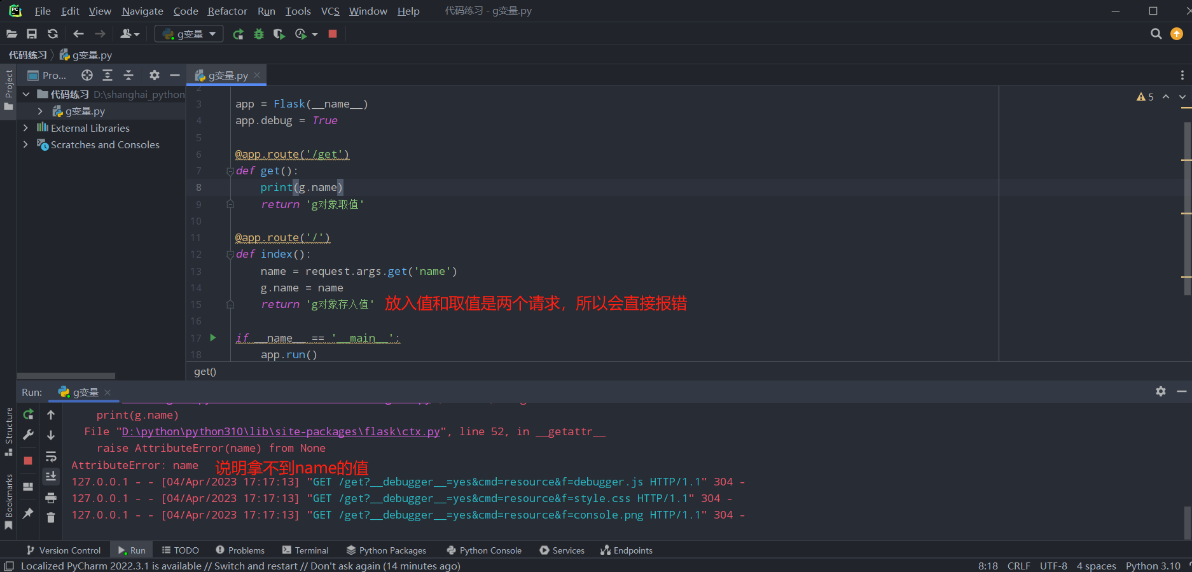Viewport: 1192px width, 572px height.
Task: Open the Python Console tab
Action: [x=484, y=550]
